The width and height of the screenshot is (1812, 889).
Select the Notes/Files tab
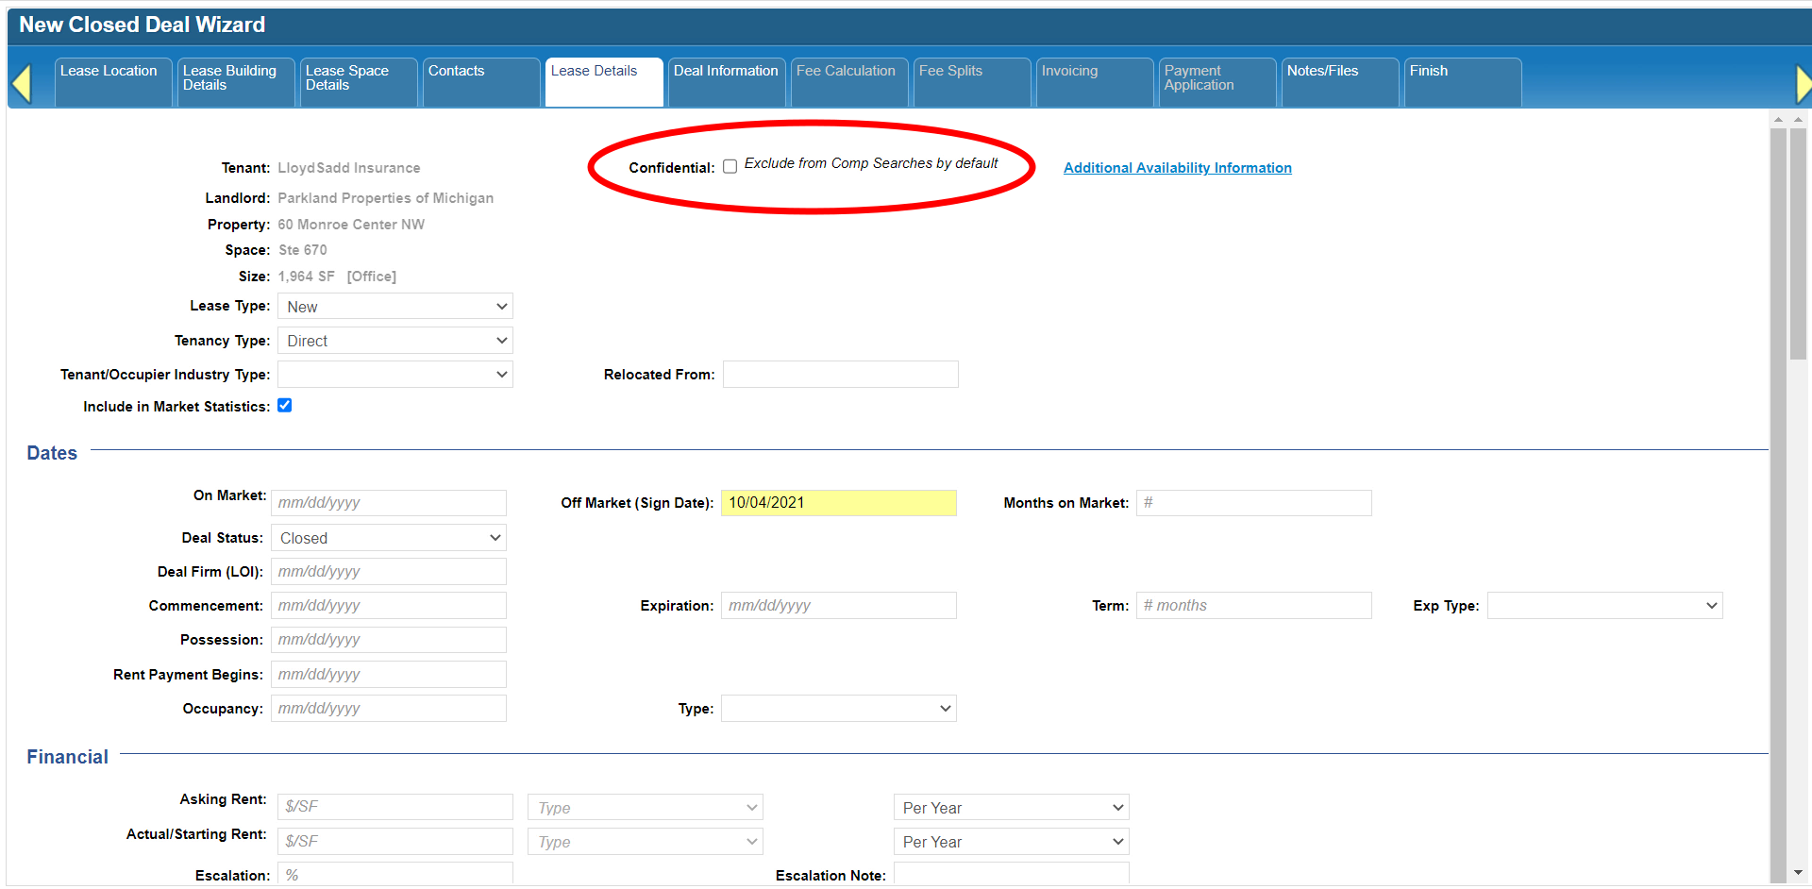pos(1322,72)
